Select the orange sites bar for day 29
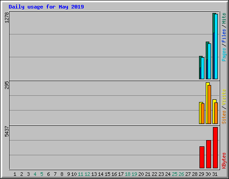 [x=203, y=114]
